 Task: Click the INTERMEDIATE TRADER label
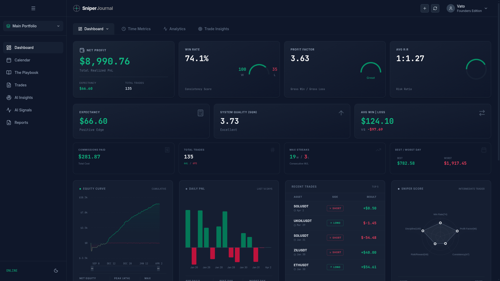pos(472,189)
